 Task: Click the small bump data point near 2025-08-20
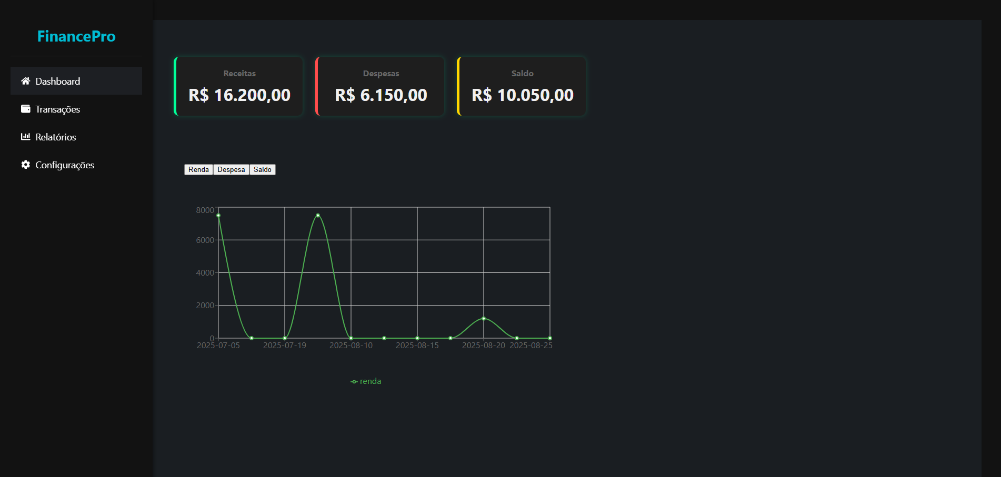[x=484, y=318]
